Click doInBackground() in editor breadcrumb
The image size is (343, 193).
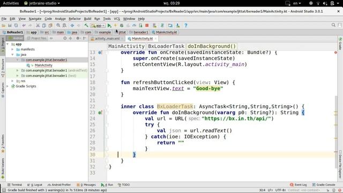(212, 46)
